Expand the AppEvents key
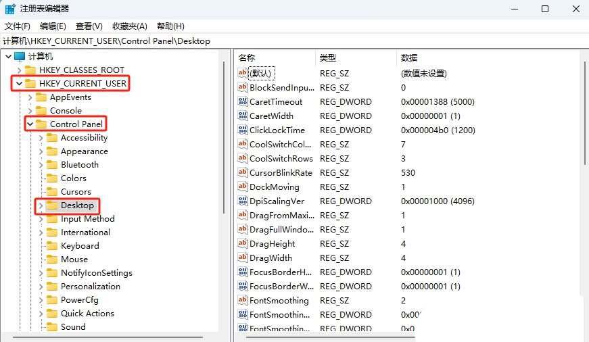589x342 pixels. click(30, 97)
